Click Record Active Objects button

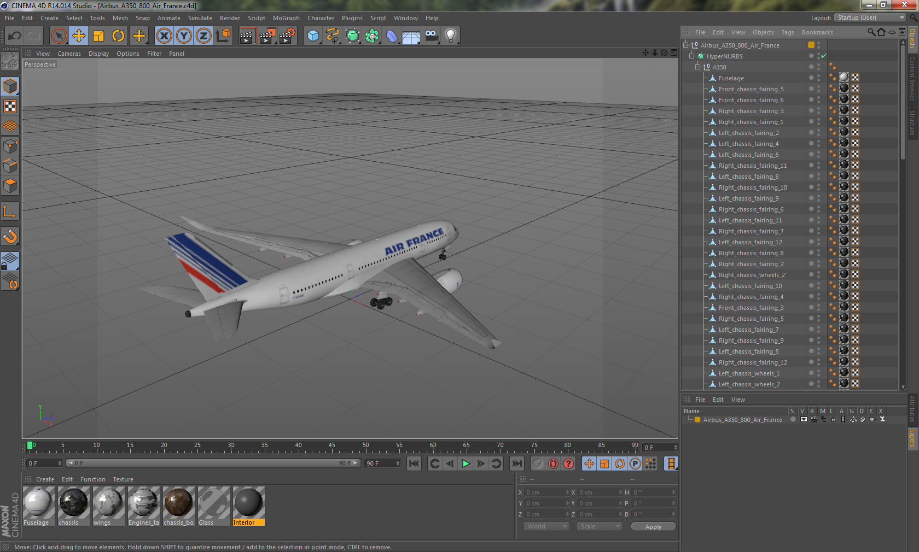click(538, 463)
